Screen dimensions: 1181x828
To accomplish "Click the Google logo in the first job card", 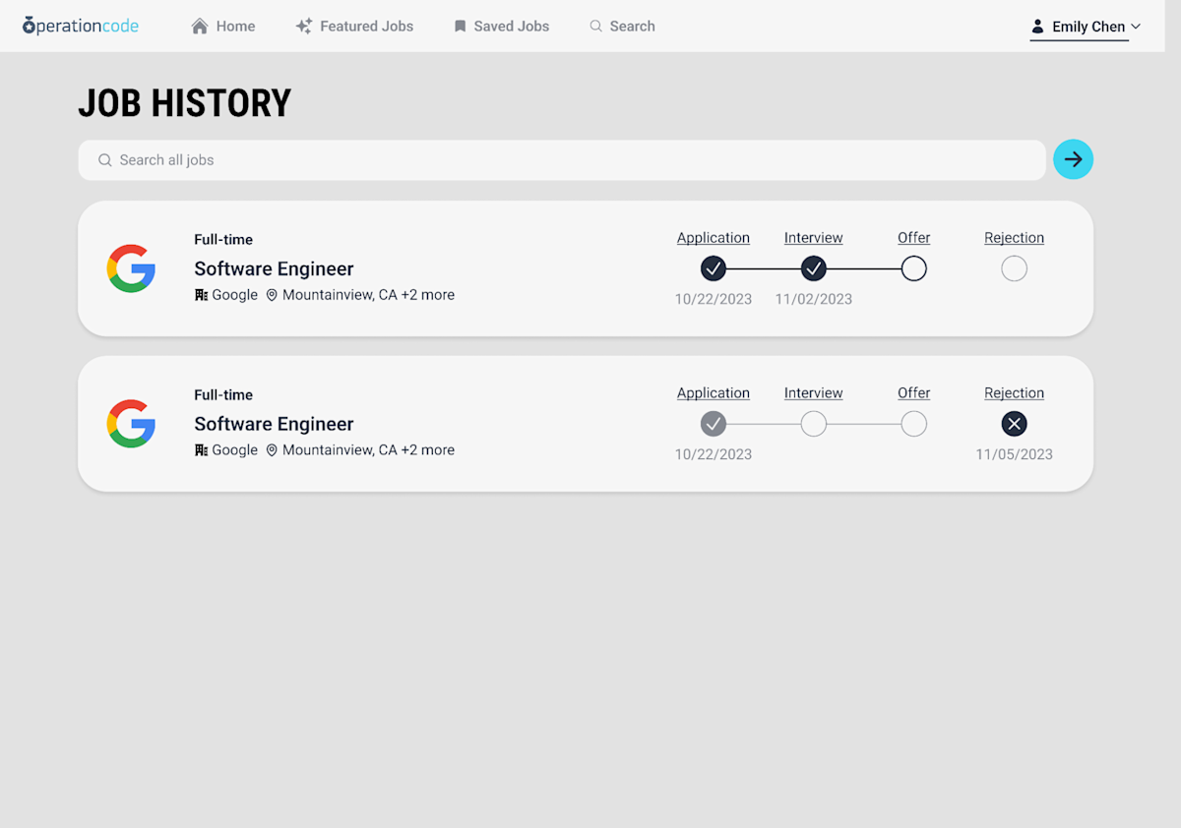I will coord(131,268).
